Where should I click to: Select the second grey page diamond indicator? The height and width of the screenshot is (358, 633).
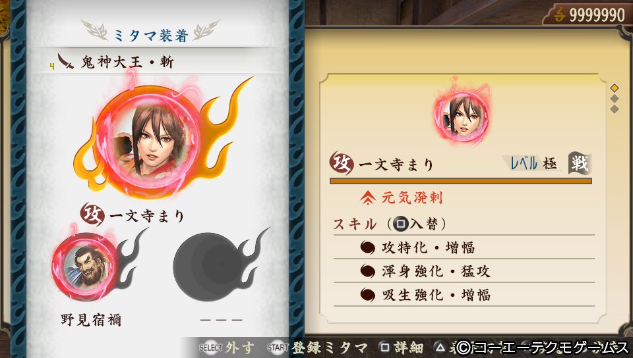click(x=615, y=99)
